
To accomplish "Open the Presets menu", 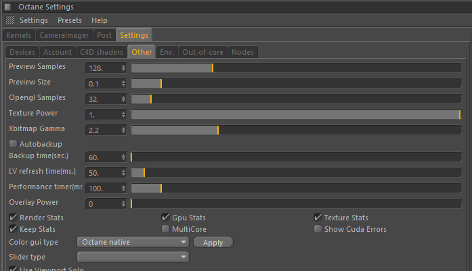I will [70, 20].
